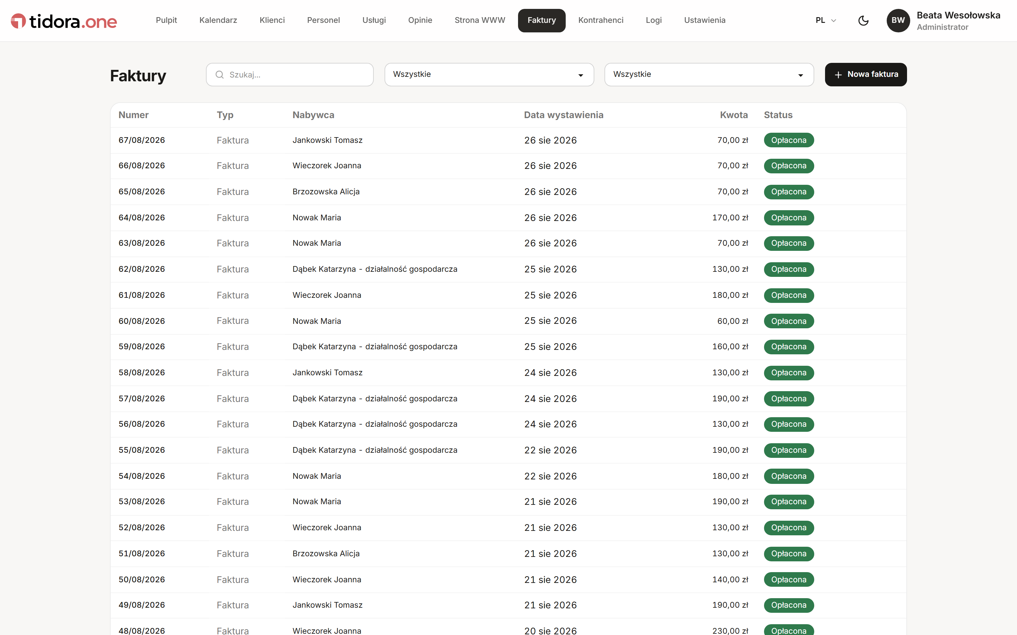Expand the first Wszystkie filter dropdown
The height and width of the screenshot is (635, 1017).
(x=489, y=75)
